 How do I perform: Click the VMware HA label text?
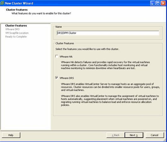(66, 57)
